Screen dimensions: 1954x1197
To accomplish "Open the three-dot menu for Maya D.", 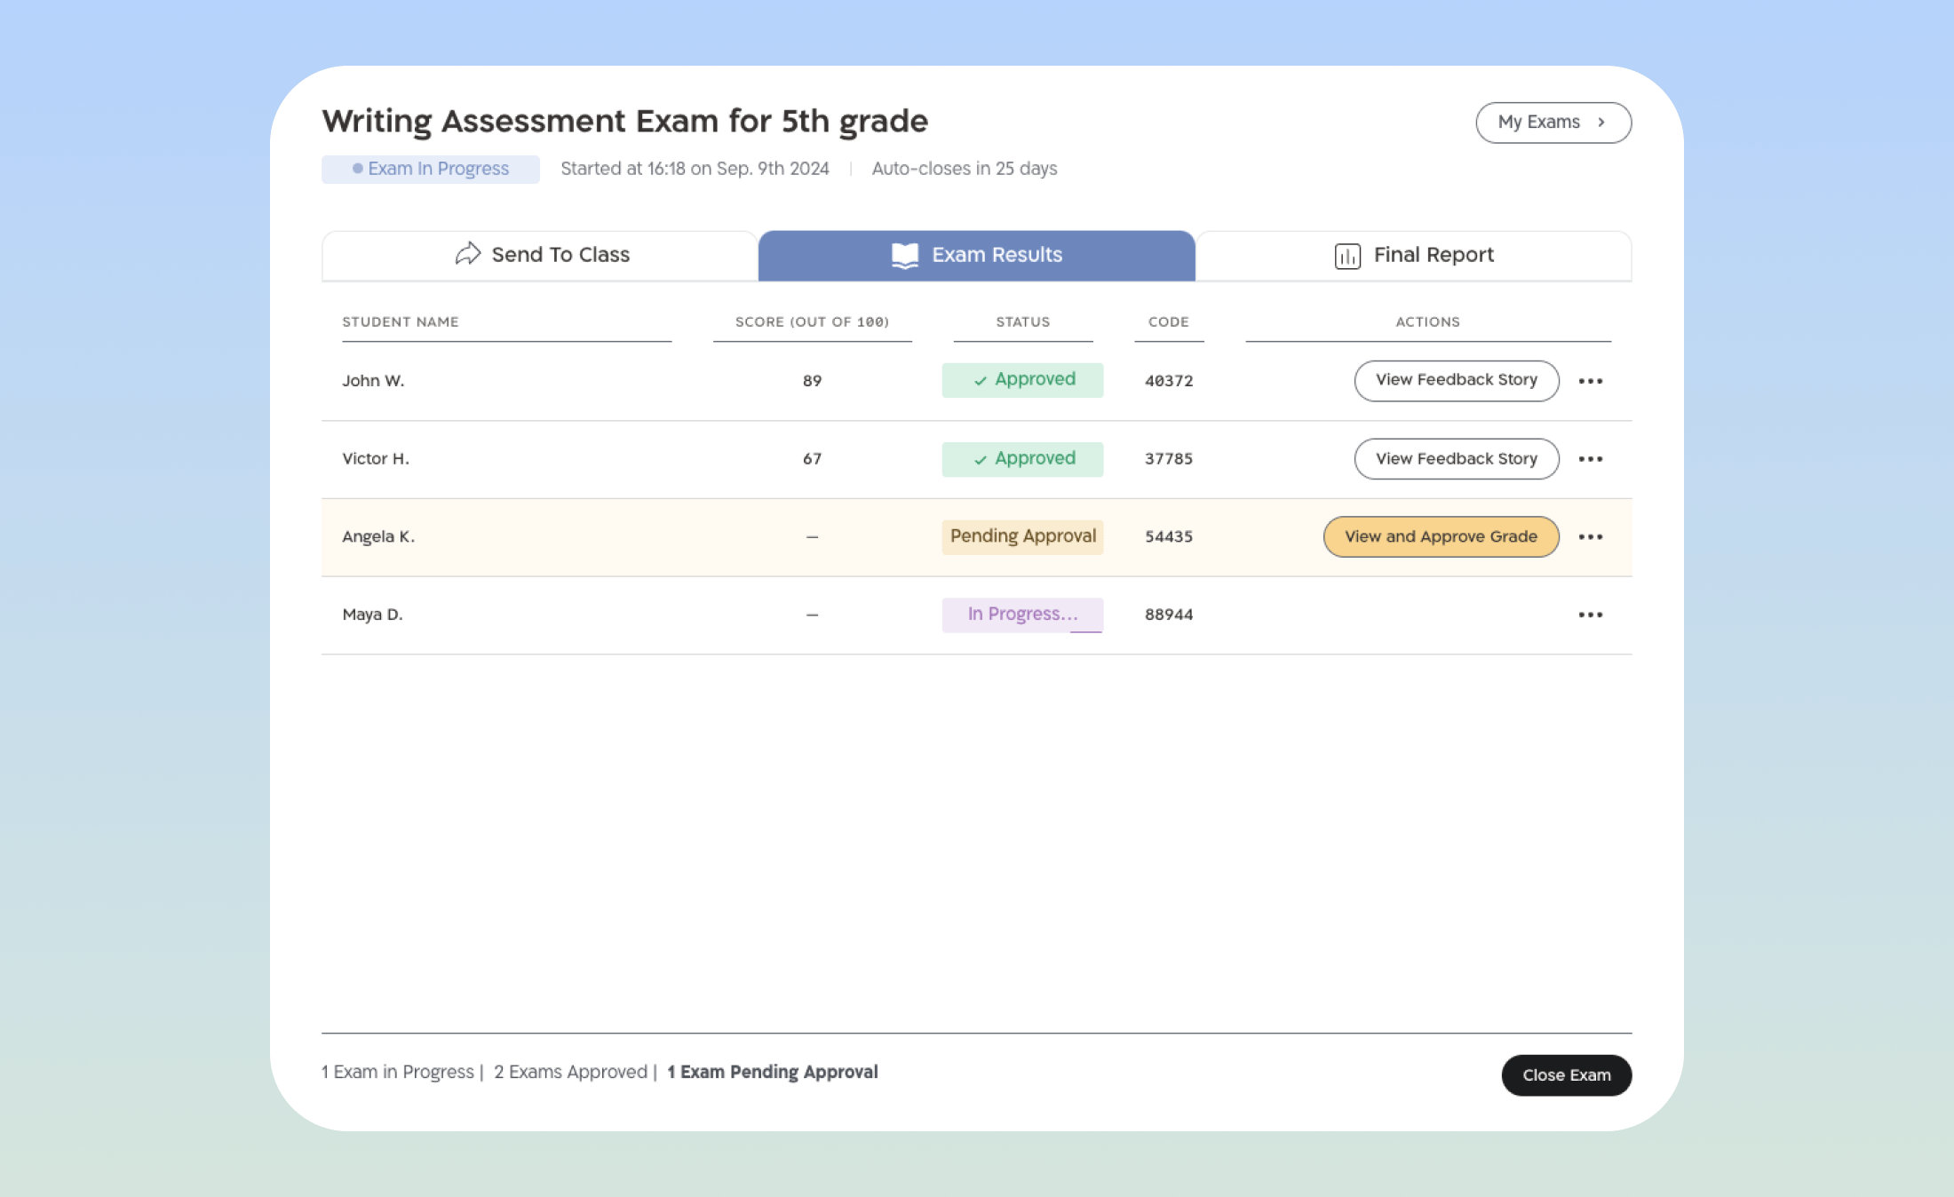I will (1590, 615).
